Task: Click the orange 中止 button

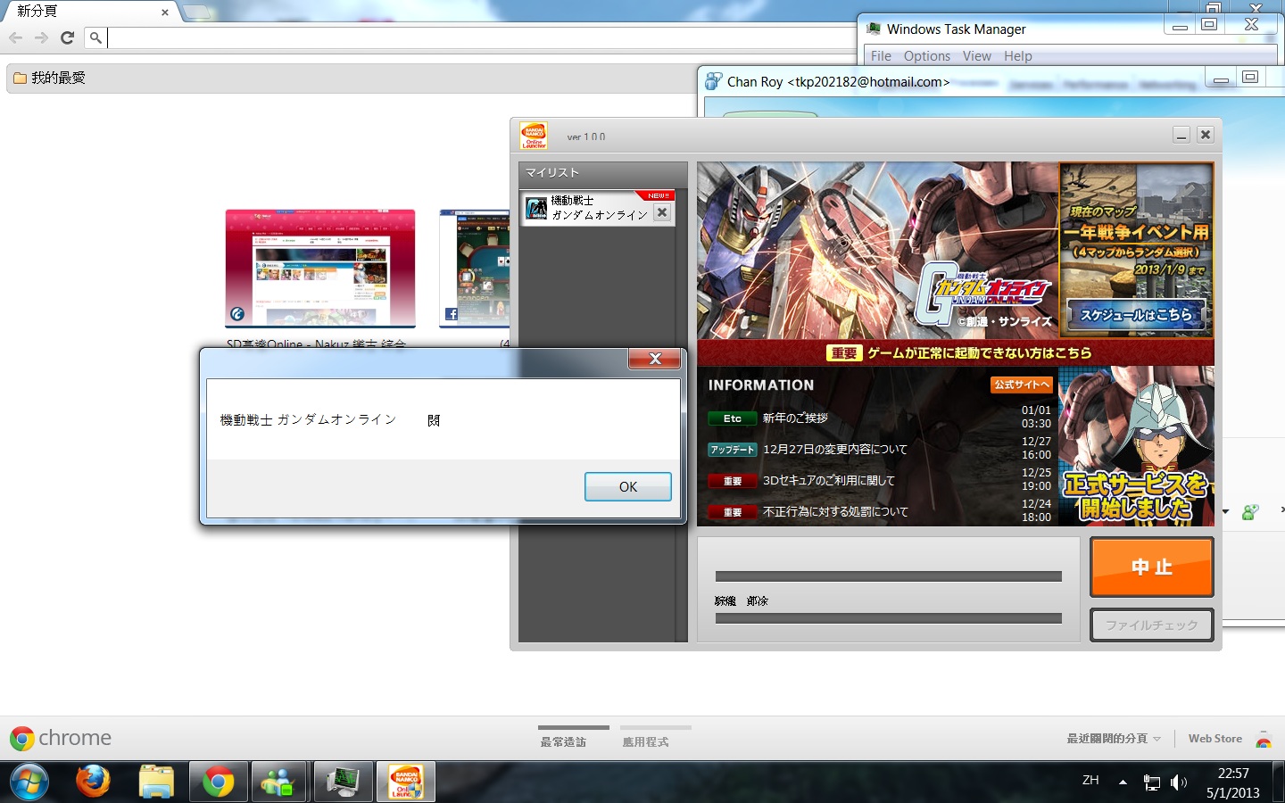Action: [x=1152, y=567]
